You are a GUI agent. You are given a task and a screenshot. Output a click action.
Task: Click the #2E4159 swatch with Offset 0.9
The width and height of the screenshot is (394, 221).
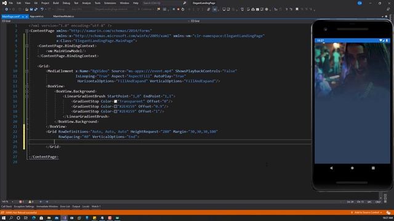115,106
